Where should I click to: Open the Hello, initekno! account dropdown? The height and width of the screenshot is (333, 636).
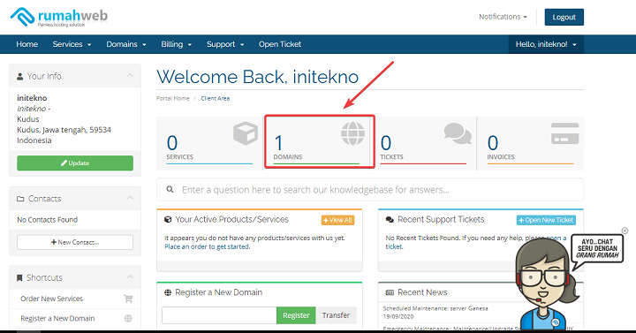pyautogui.click(x=546, y=44)
